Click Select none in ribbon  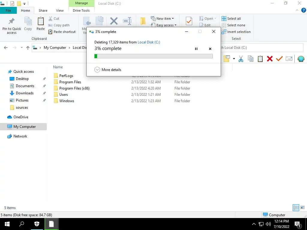coord(233,25)
